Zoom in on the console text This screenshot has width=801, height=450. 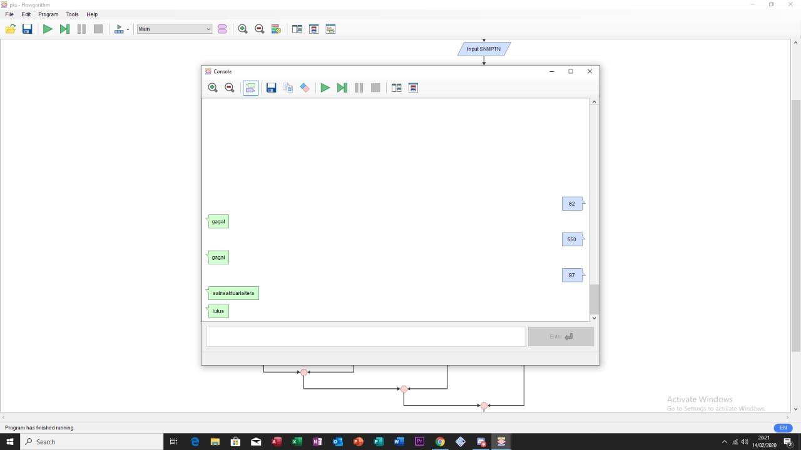click(x=213, y=88)
